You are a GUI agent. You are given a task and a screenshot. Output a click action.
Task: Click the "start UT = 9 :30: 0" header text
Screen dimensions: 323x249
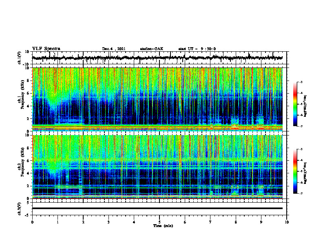(x=197, y=49)
